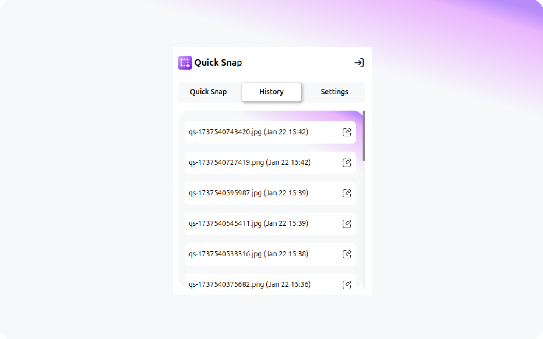
Task: Click the history list scrollbar thumb
Action: point(364,136)
